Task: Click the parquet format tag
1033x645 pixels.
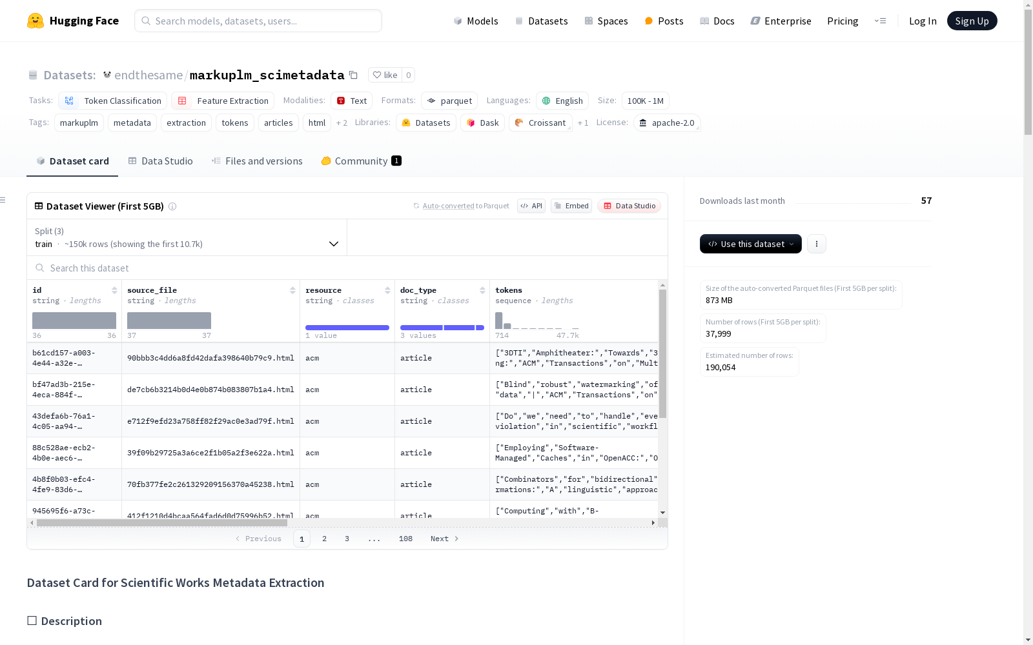Action: coord(449,101)
